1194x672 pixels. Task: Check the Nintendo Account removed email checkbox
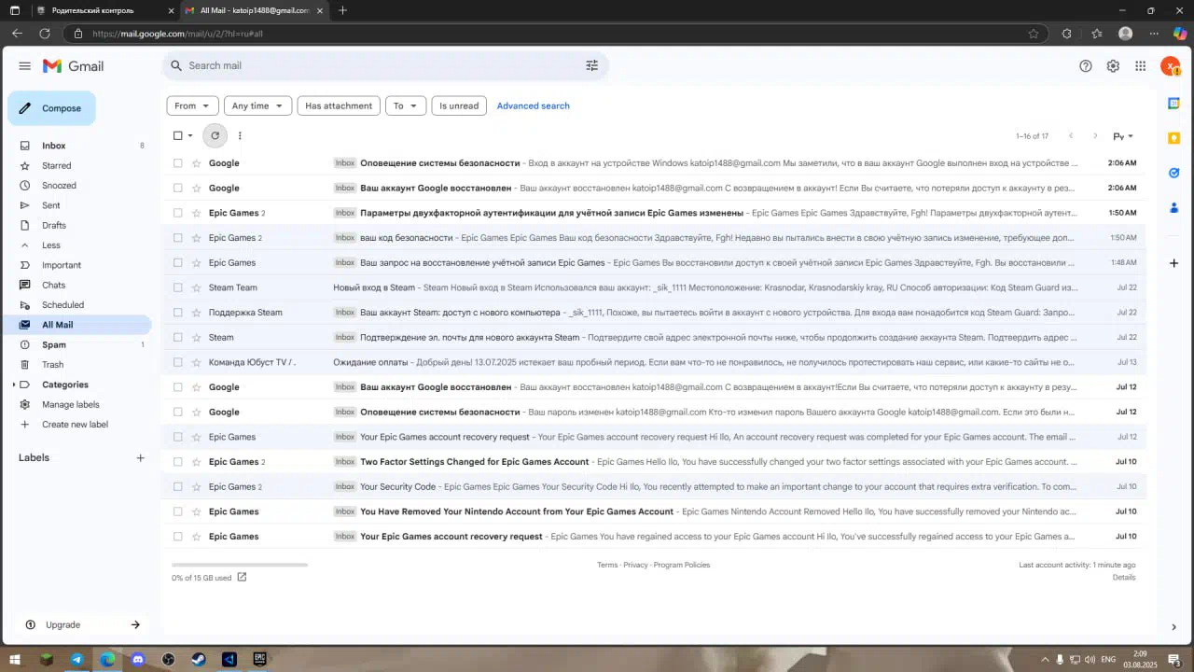click(178, 511)
